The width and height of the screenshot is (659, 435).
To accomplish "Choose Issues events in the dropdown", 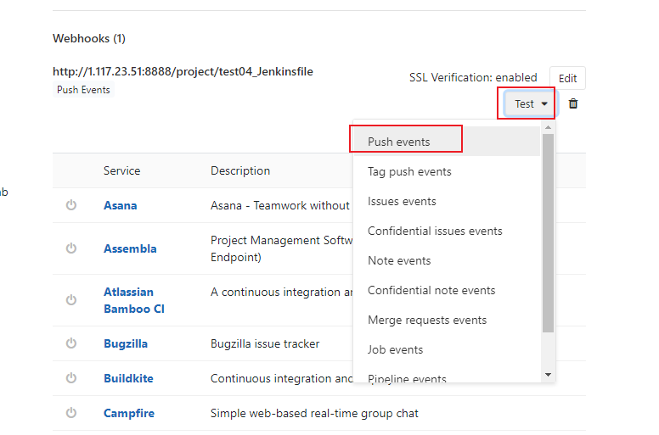I will pos(447,201).
